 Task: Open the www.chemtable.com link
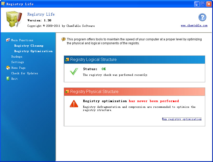pos(194,26)
